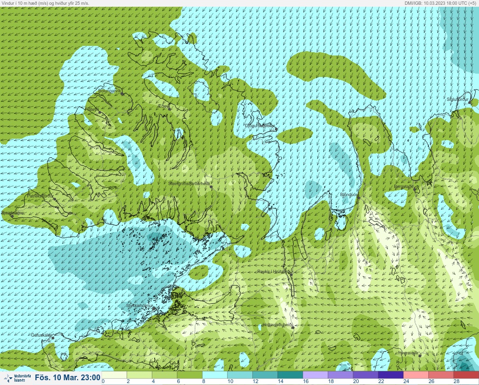Select the 8–10 m/s light cyan legend swatch
The image size is (479, 385).
click(x=215, y=374)
